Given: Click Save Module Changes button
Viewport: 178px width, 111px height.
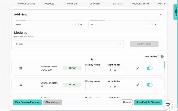Looking at the screenshot, I should tap(148, 102).
